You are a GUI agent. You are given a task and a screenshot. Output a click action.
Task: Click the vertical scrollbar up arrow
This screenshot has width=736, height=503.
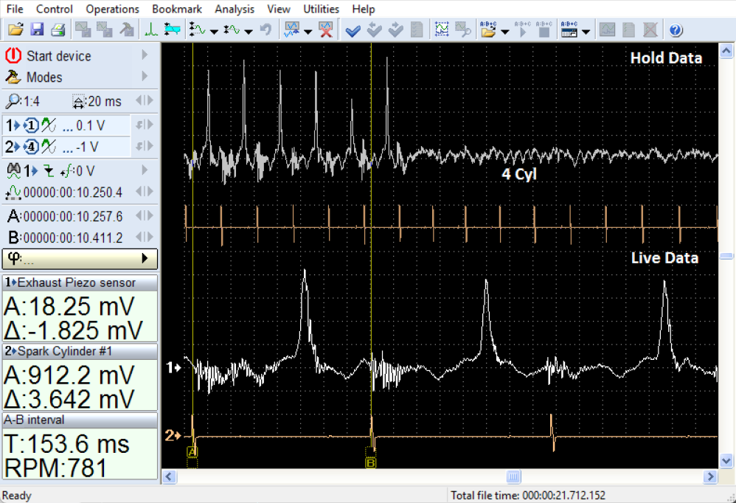tap(726, 50)
